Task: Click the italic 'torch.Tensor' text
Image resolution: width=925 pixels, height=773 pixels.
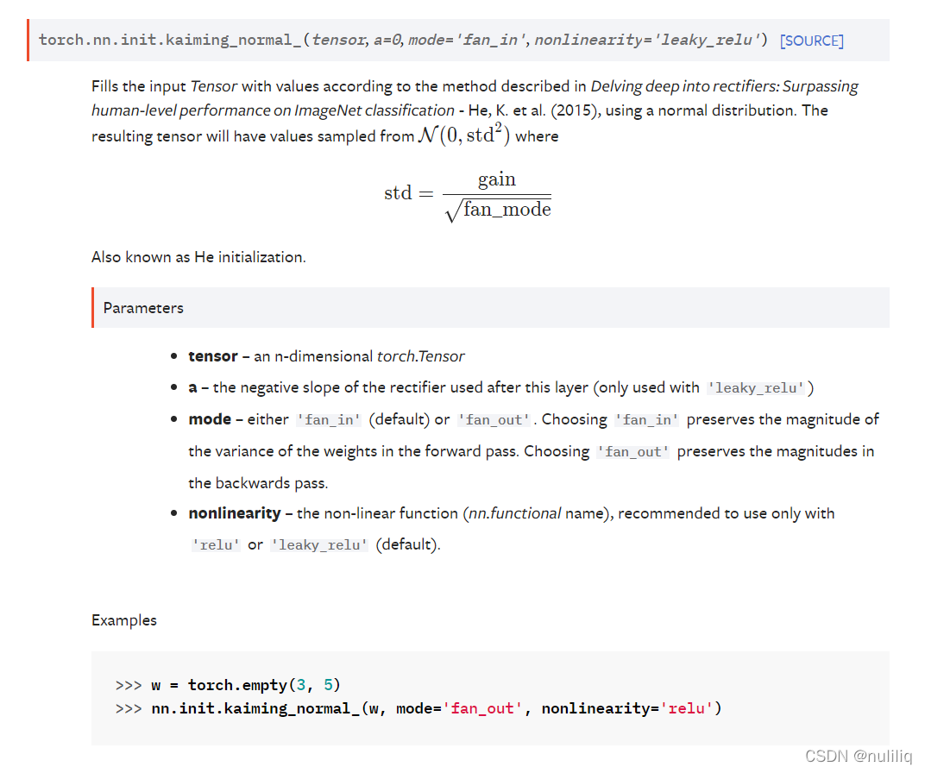Action: click(420, 356)
